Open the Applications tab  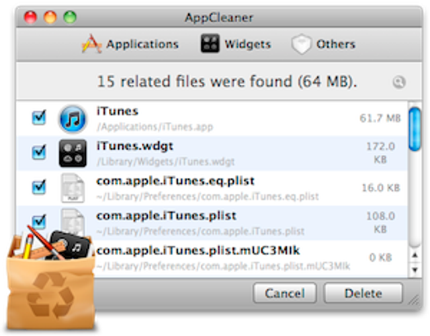(130, 44)
